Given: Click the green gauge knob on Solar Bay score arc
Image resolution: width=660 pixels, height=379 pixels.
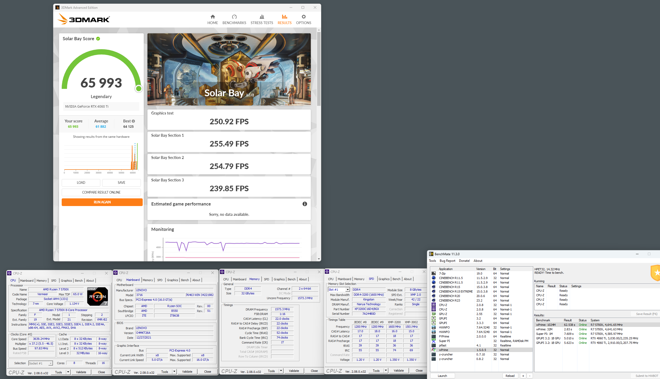Looking at the screenshot, I should point(138,89).
